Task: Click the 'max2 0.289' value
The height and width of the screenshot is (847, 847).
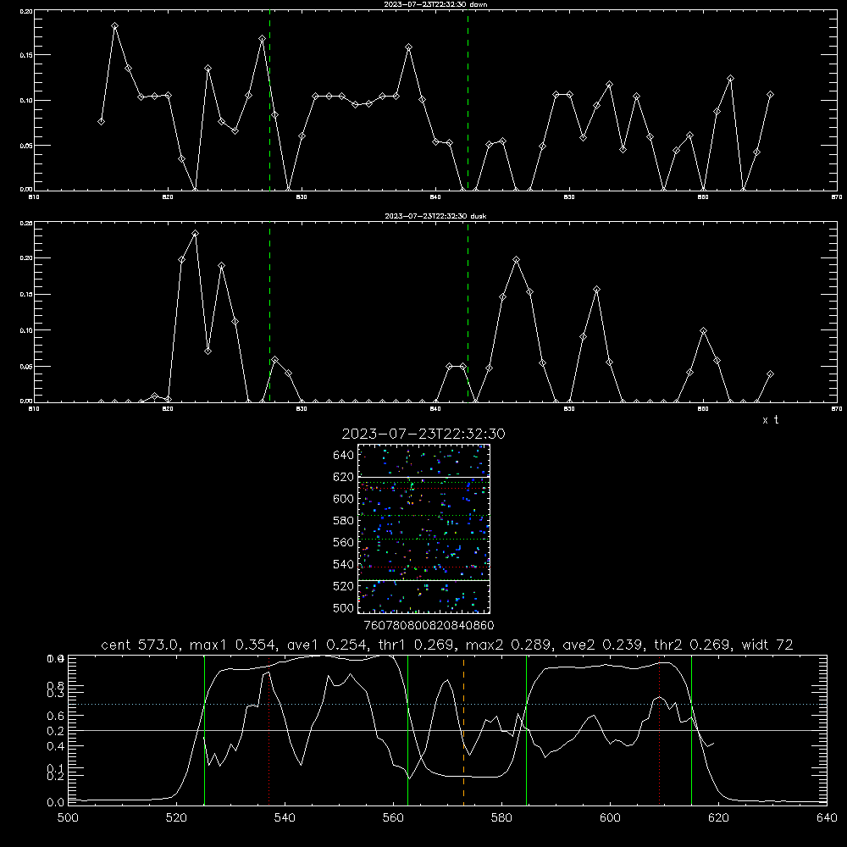Action: click(x=509, y=645)
